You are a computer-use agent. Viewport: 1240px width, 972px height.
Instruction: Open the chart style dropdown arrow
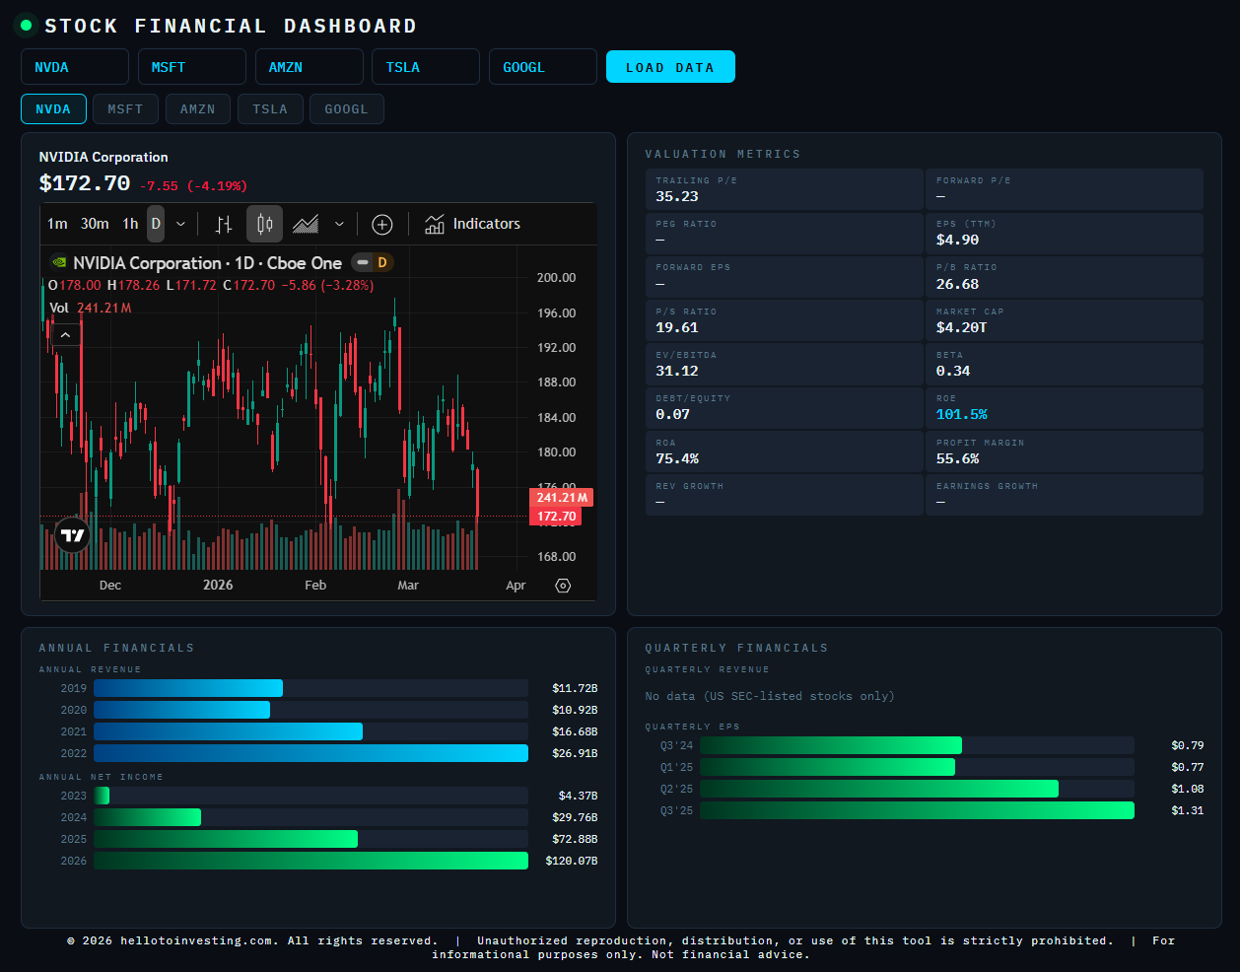pos(339,224)
